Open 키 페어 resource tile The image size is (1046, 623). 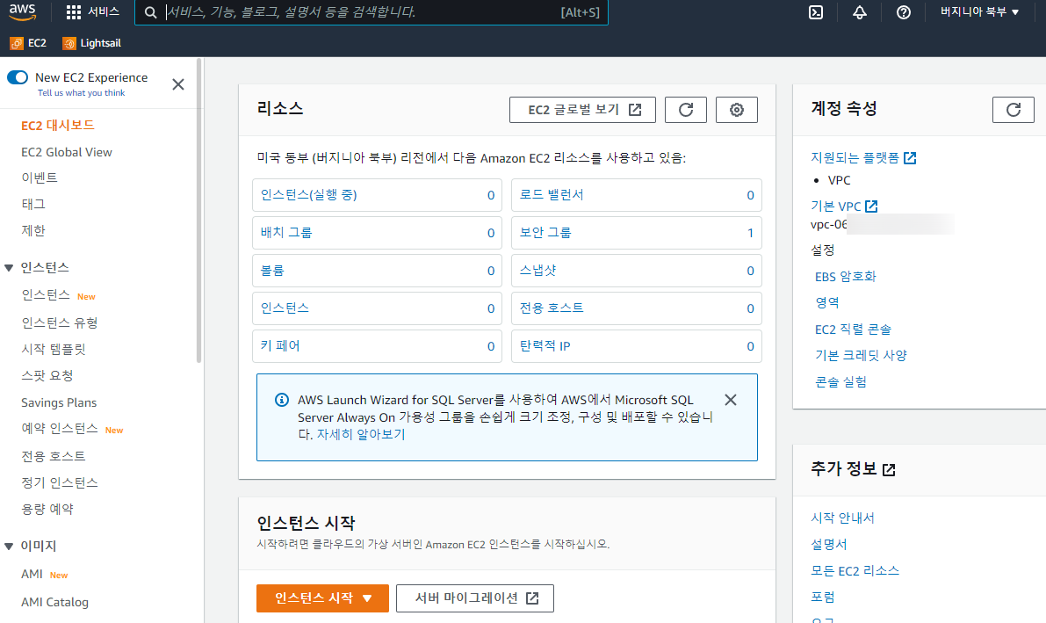(377, 346)
